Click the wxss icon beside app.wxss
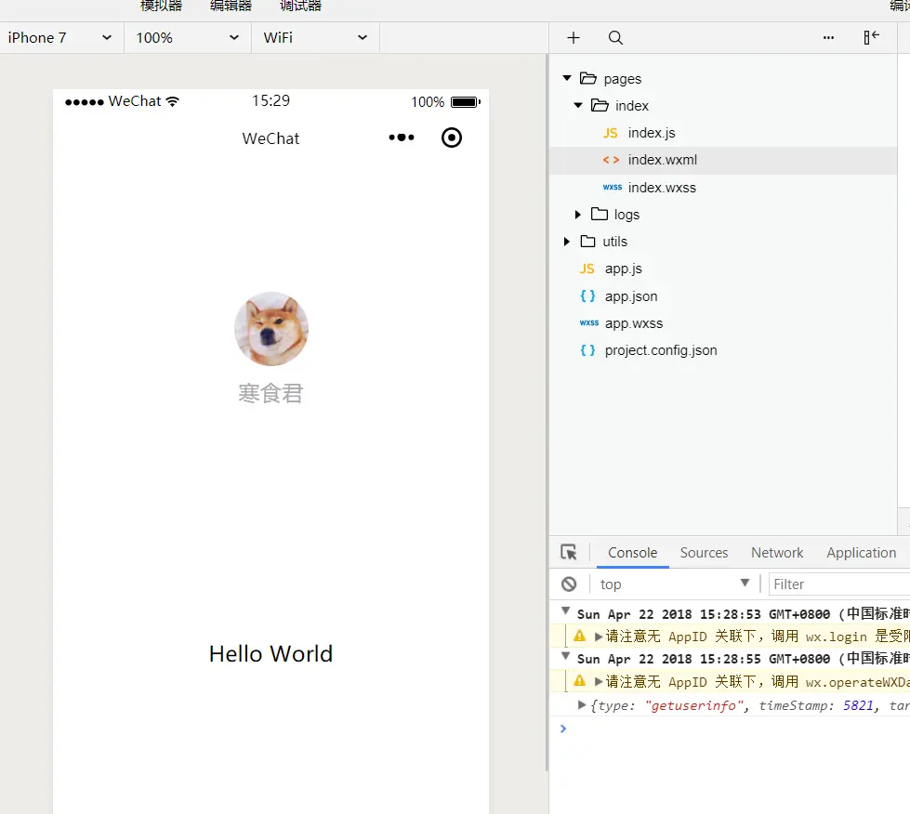This screenshot has height=814, width=910. pos(589,322)
